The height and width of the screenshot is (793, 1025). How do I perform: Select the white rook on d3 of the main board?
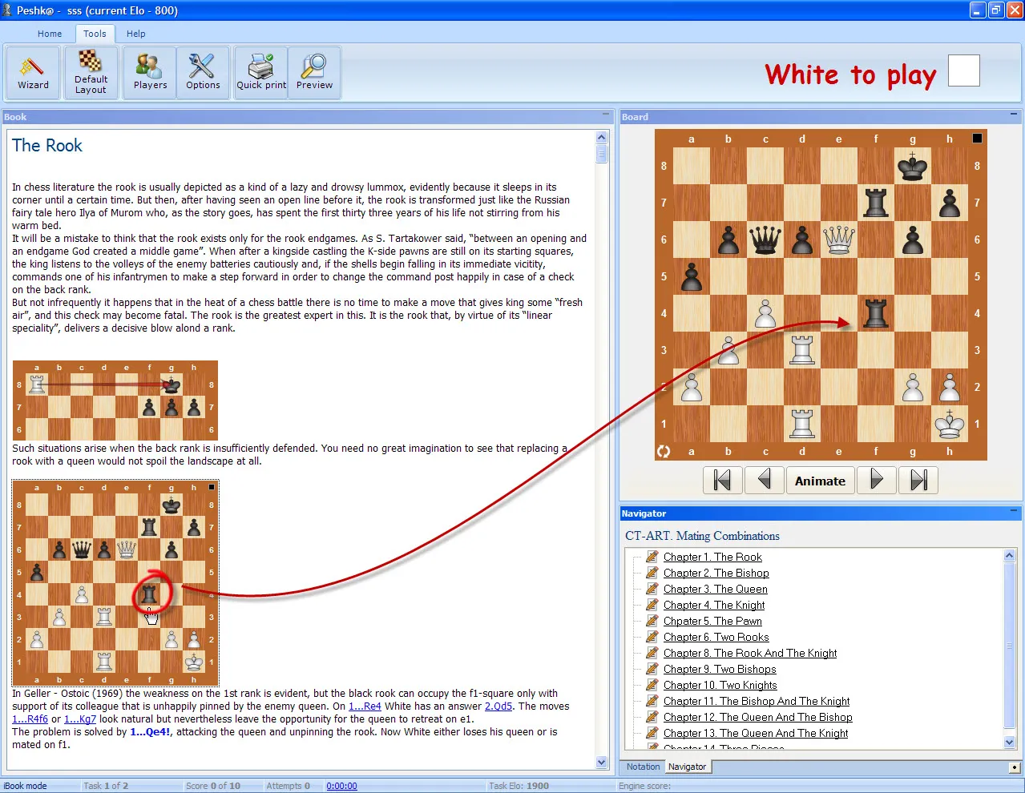(802, 350)
